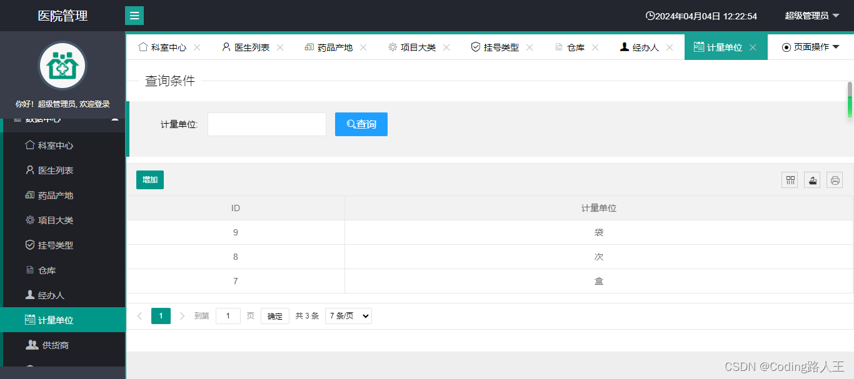The height and width of the screenshot is (379, 854).
Task: Click the clock icon beside the date
Action: tap(650, 16)
